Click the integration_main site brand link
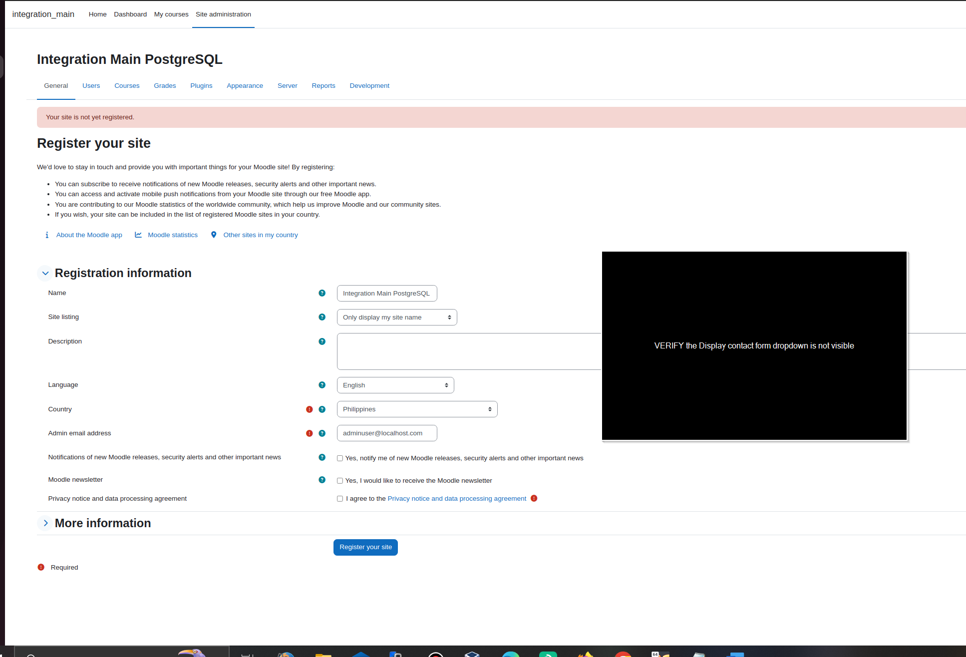This screenshot has width=966, height=657. click(43, 14)
